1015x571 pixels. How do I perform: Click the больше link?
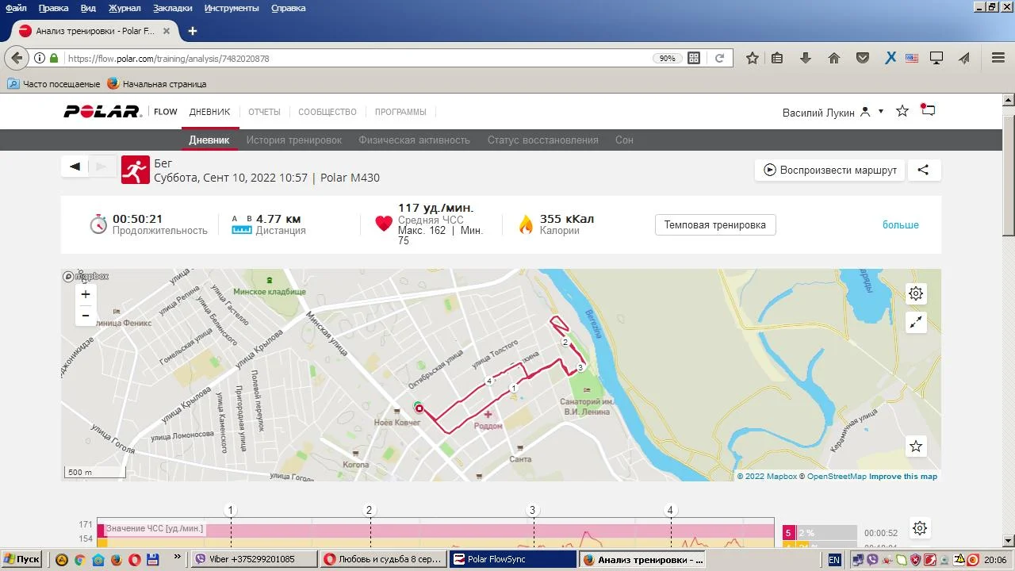coord(901,224)
